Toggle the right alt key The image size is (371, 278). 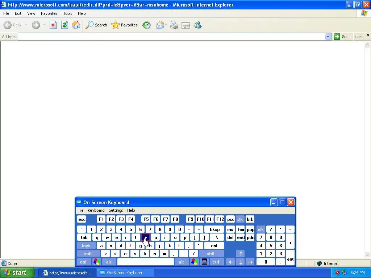tap(182, 262)
